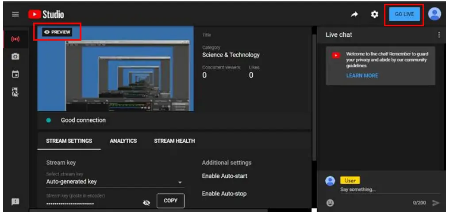Click the YouTube Studio logo

(46, 14)
